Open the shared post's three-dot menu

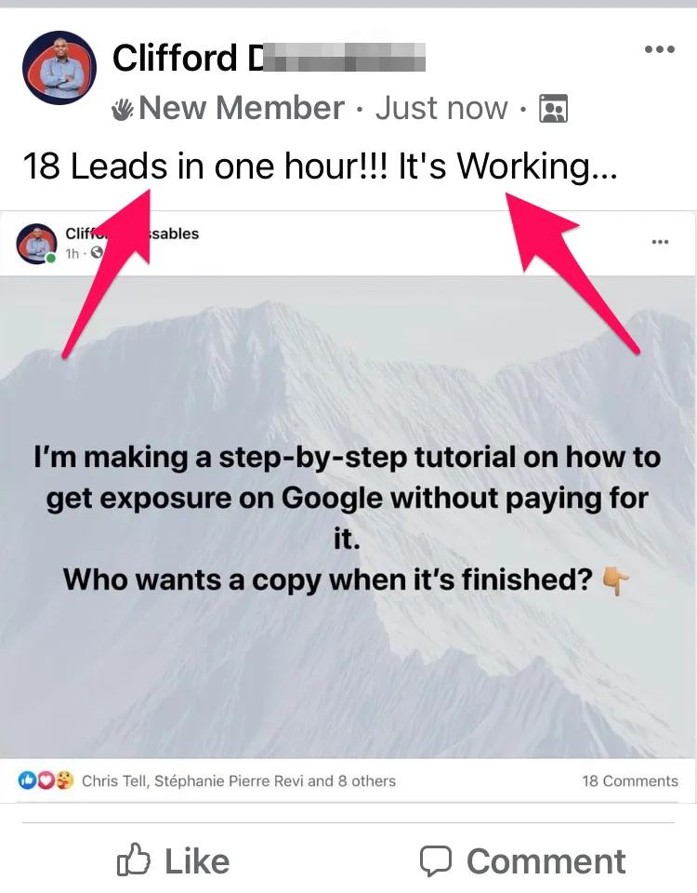[x=660, y=242]
